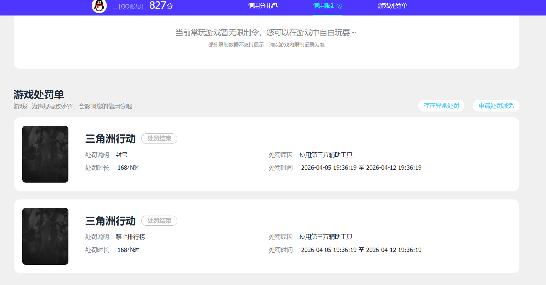Screen dimensions: 546x285
Task: Click the 827分 credit score
Action: 161,6
